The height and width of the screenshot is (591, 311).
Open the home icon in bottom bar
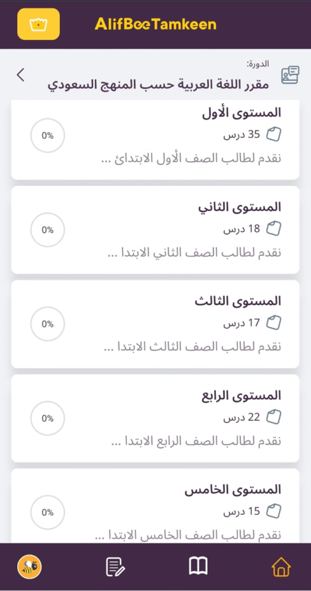281,566
